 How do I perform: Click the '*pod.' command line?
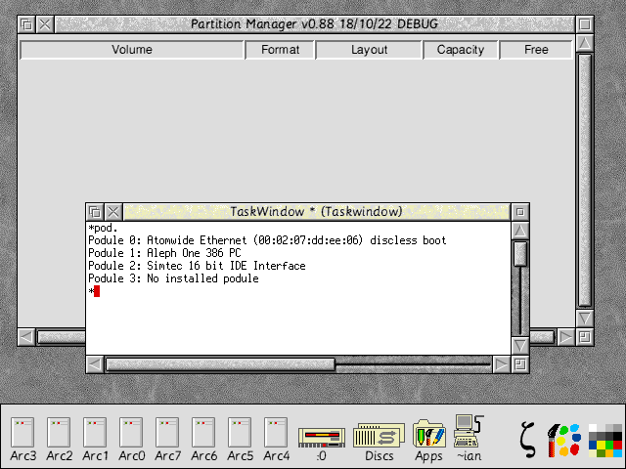(103, 228)
